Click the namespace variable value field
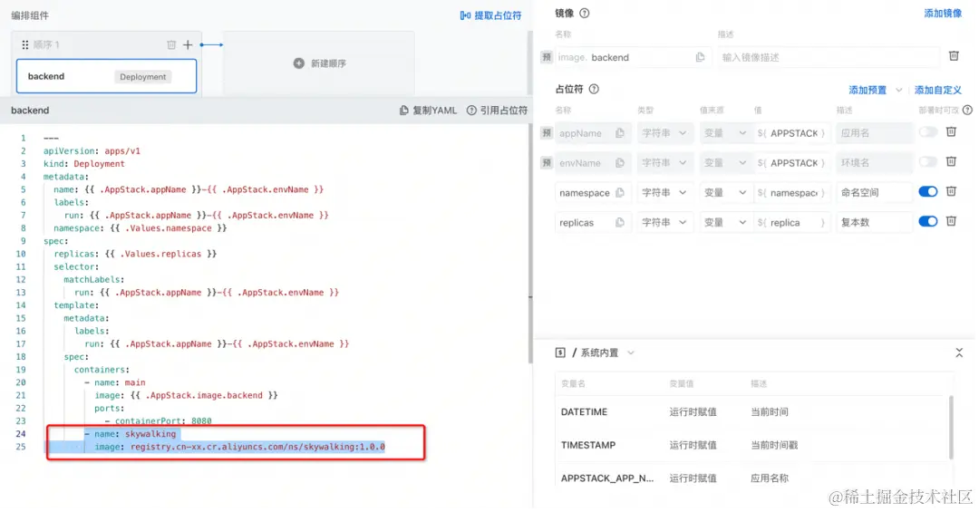Screen dimensions: 979x512 pyautogui.click(x=791, y=193)
